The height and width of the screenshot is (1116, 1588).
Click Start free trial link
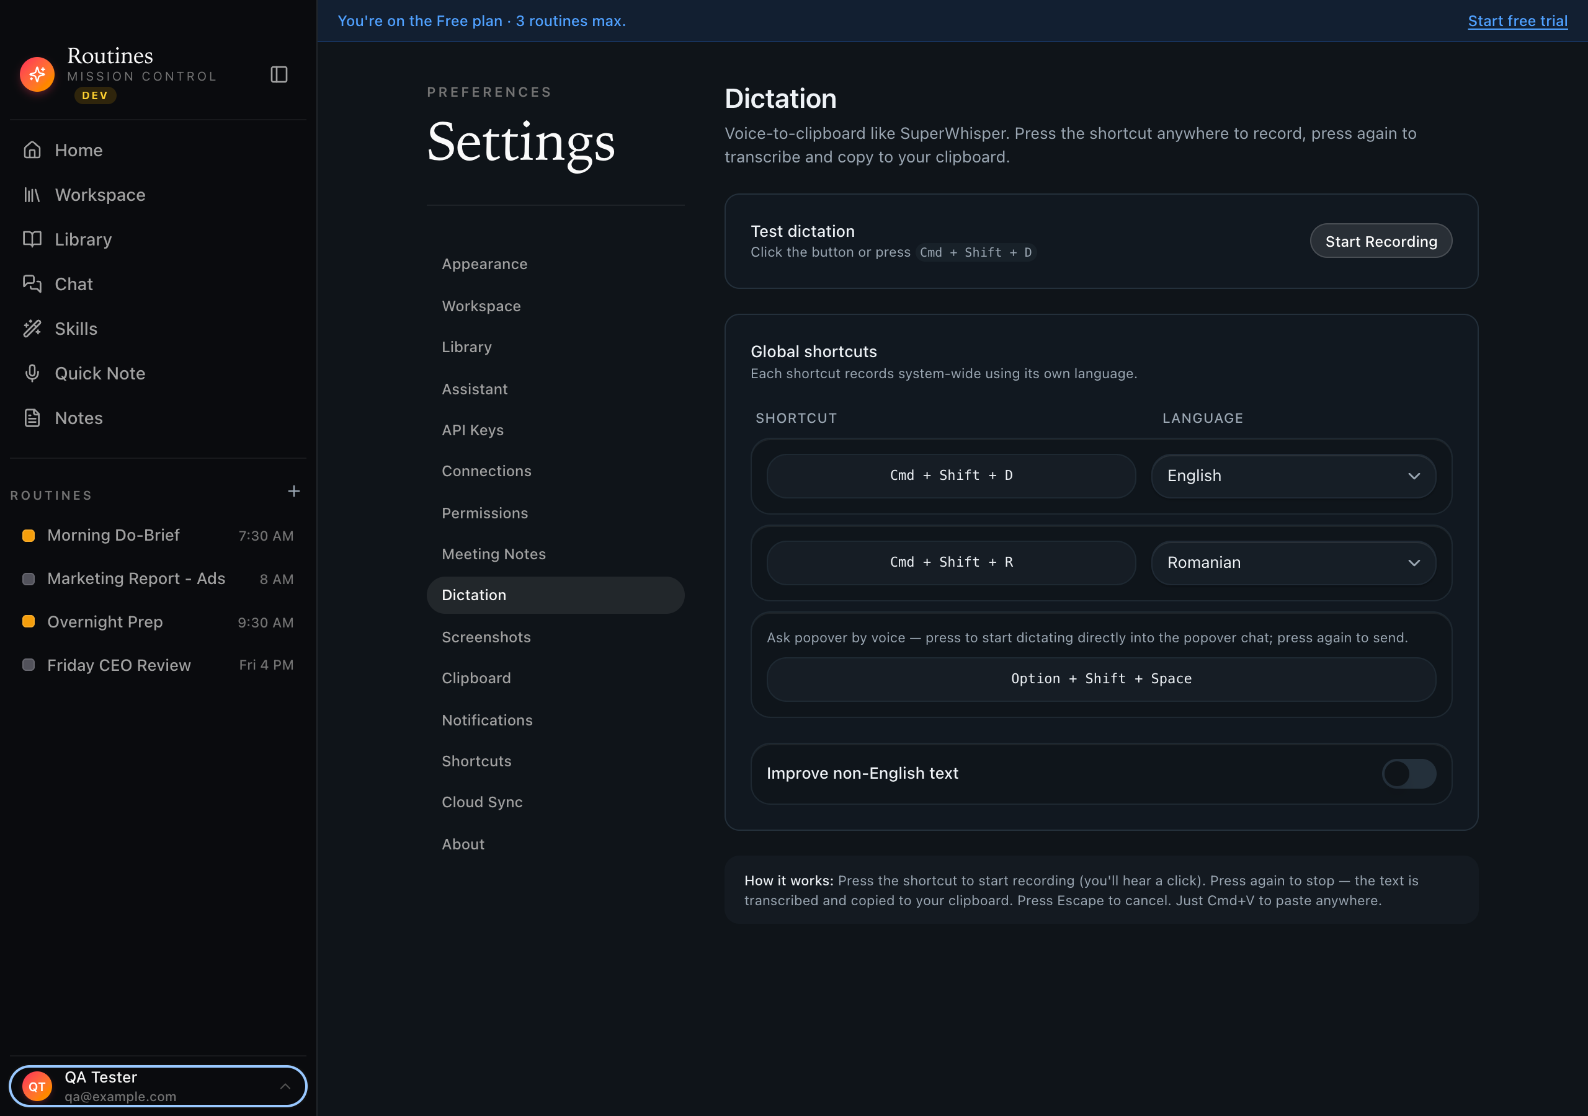[1517, 20]
